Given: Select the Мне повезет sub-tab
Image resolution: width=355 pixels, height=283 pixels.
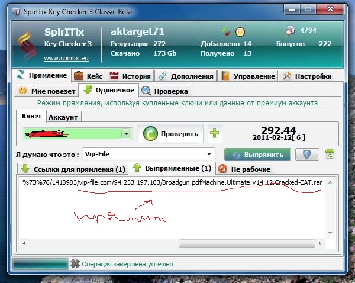Looking at the screenshot, I should (x=47, y=91).
